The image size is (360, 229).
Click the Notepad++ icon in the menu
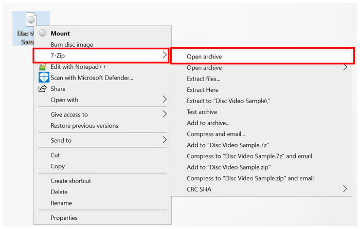[x=43, y=67]
